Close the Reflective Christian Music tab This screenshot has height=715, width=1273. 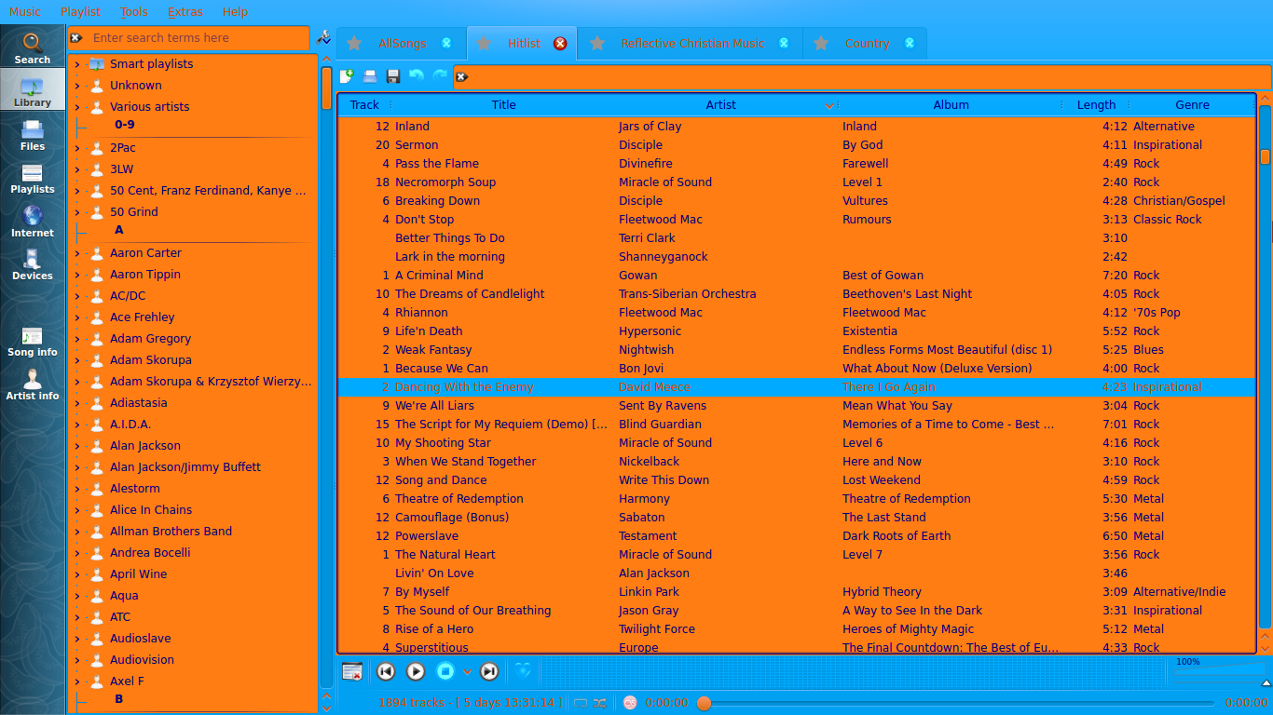point(784,44)
